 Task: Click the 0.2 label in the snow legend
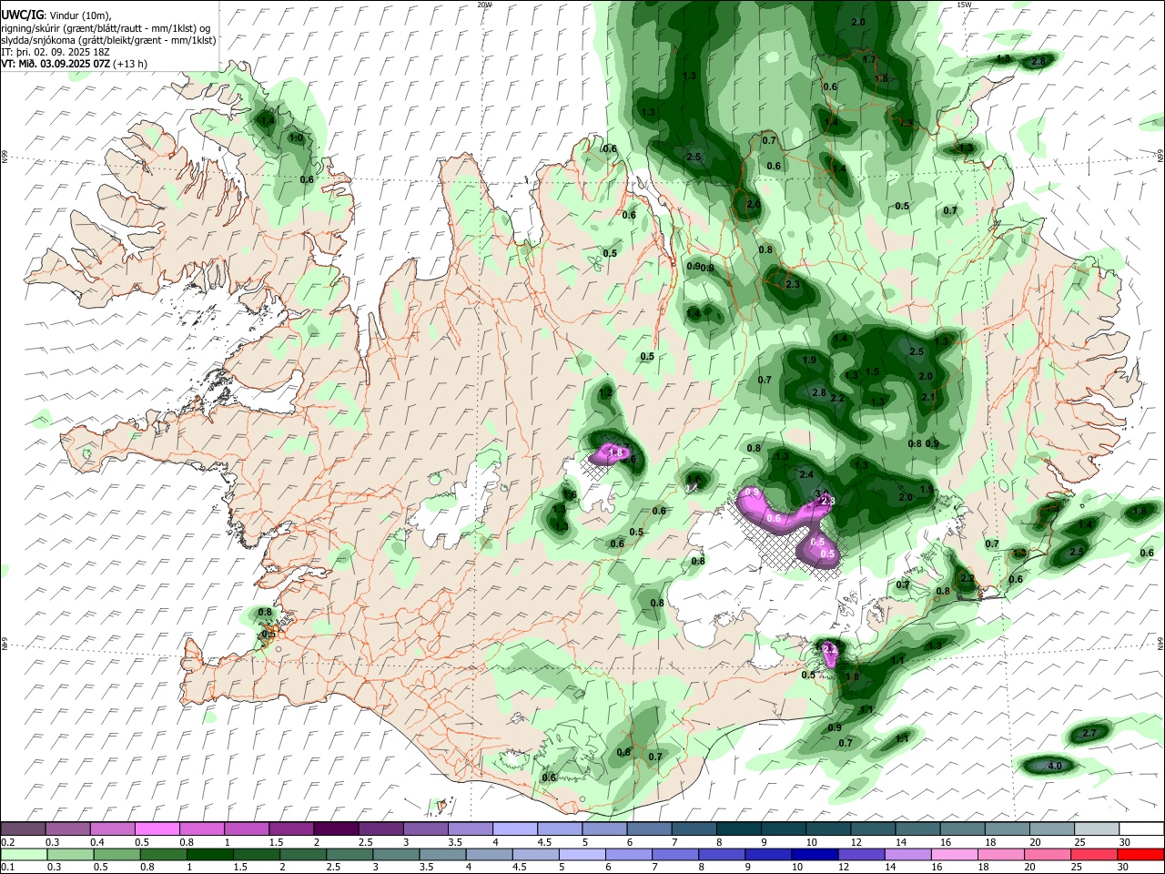click(x=7, y=841)
